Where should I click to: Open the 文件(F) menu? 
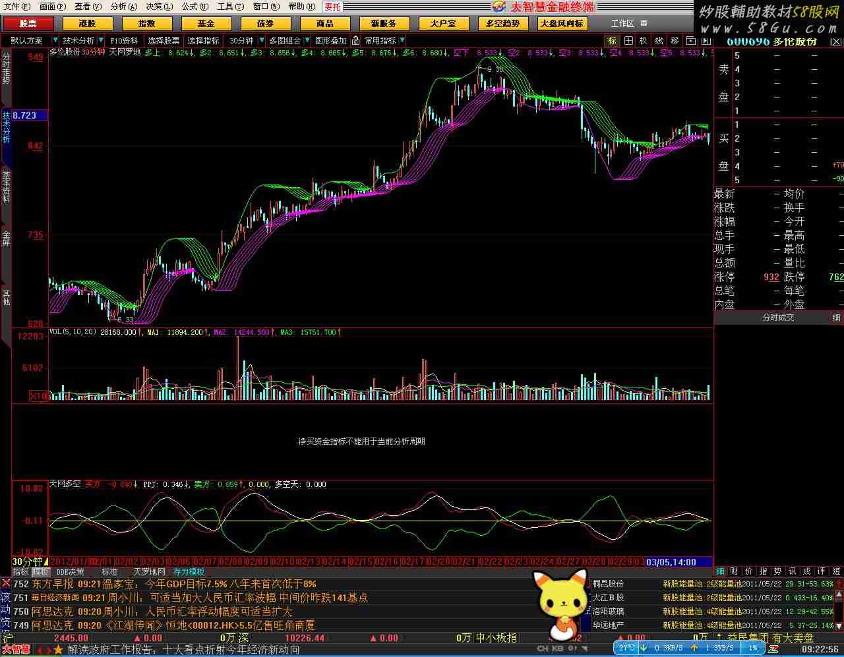point(17,7)
